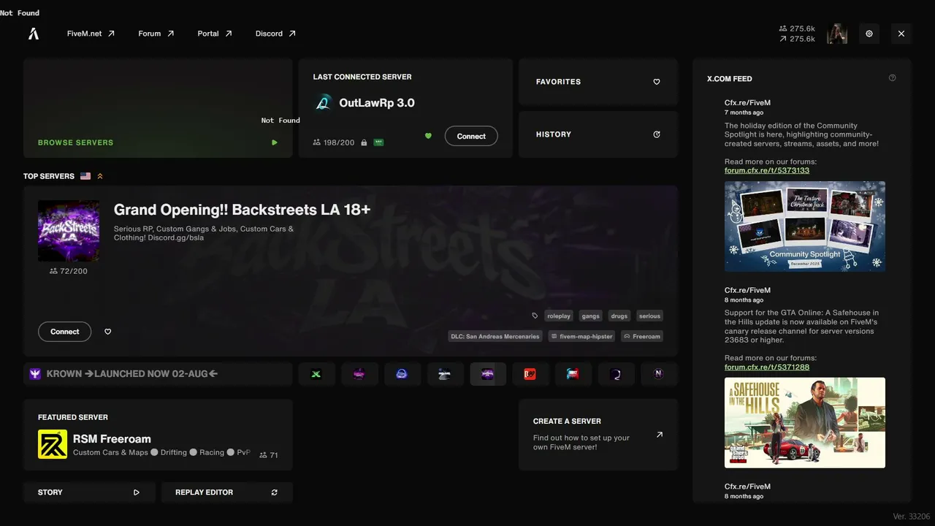Launch Story mode

(x=89, y=492)
